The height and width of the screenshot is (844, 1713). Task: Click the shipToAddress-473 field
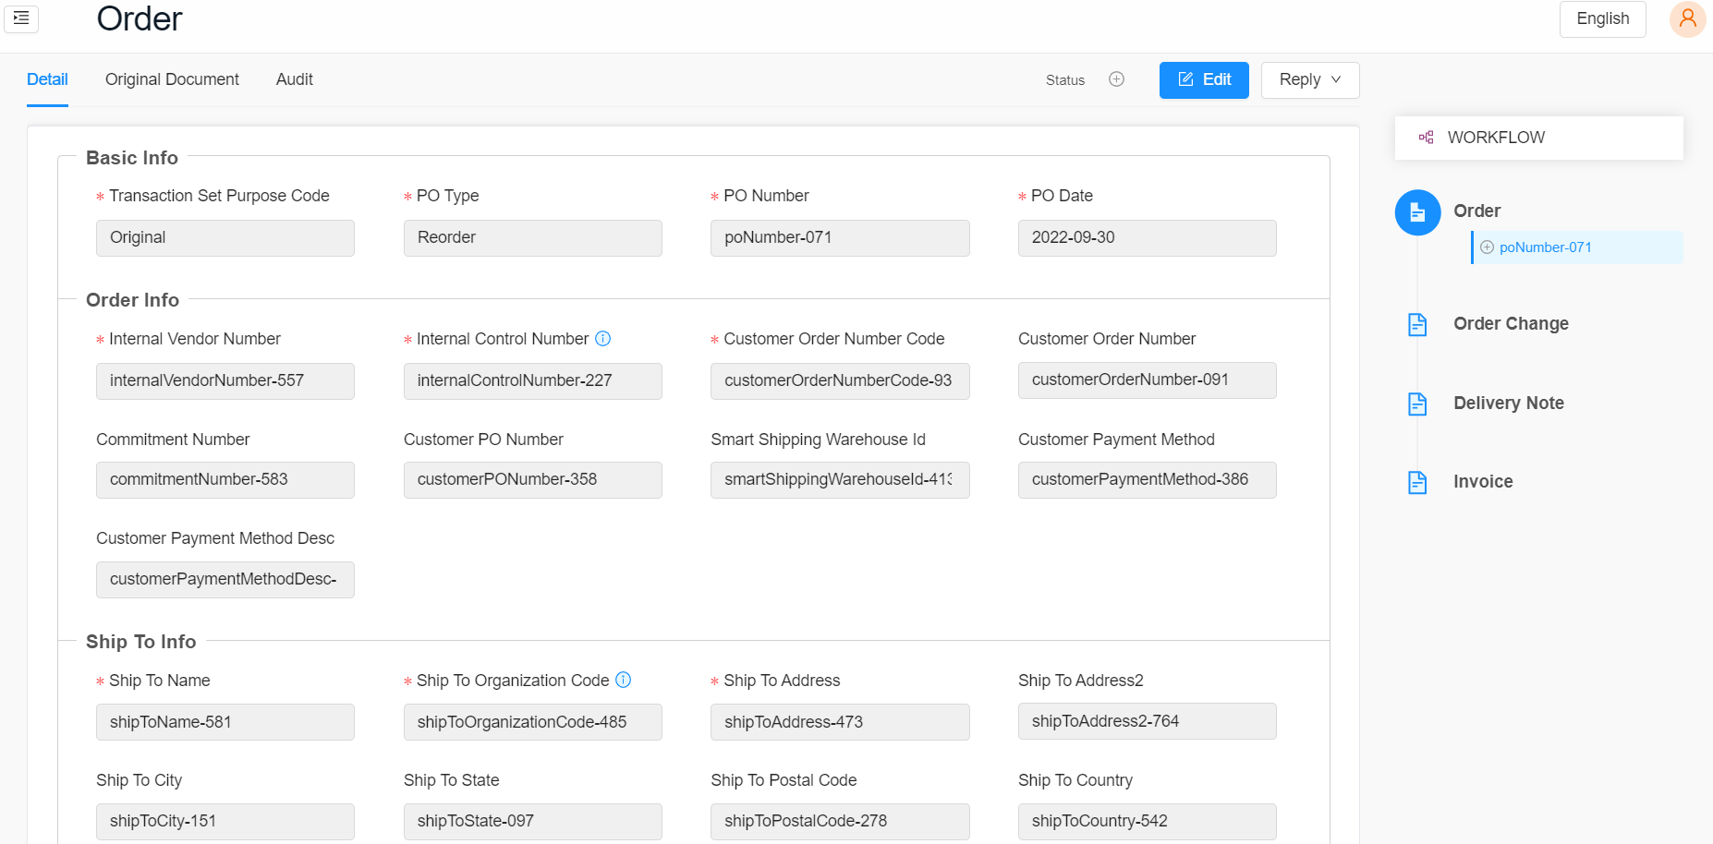click(840, 722)
